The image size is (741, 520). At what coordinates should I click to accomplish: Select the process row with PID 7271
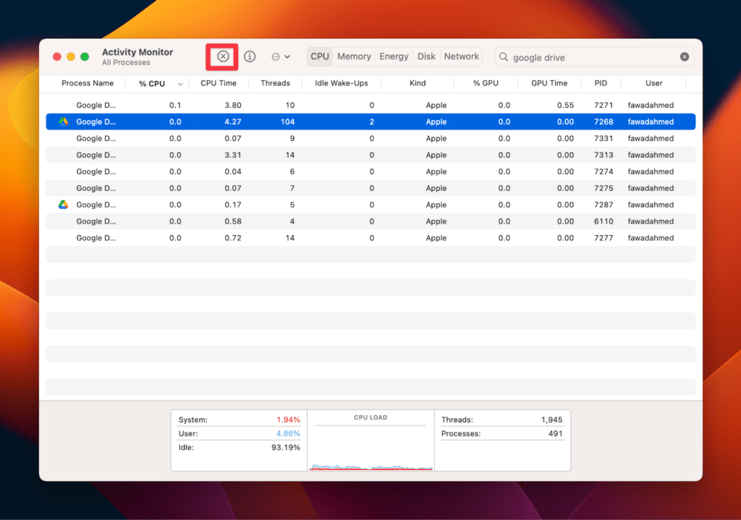pos(370,105)
